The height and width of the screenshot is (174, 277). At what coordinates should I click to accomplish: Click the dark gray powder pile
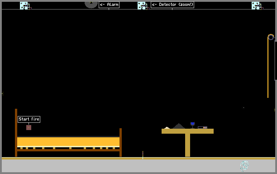pyautogui.click(x=179, y=126)
